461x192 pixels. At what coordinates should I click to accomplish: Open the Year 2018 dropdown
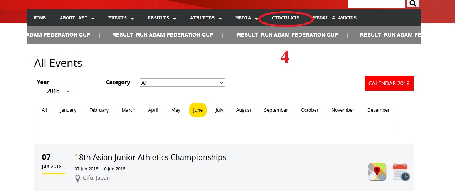pos(58,91)
